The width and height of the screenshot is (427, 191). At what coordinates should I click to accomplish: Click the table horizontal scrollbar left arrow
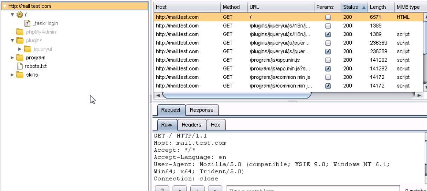(158, 95)
